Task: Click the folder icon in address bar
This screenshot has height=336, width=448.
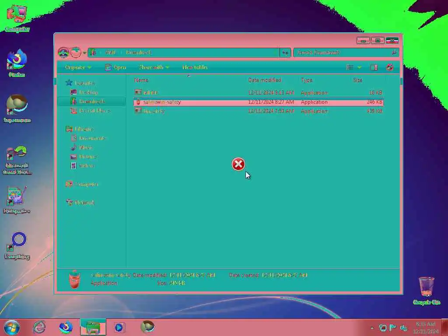Action: (93, 52)
